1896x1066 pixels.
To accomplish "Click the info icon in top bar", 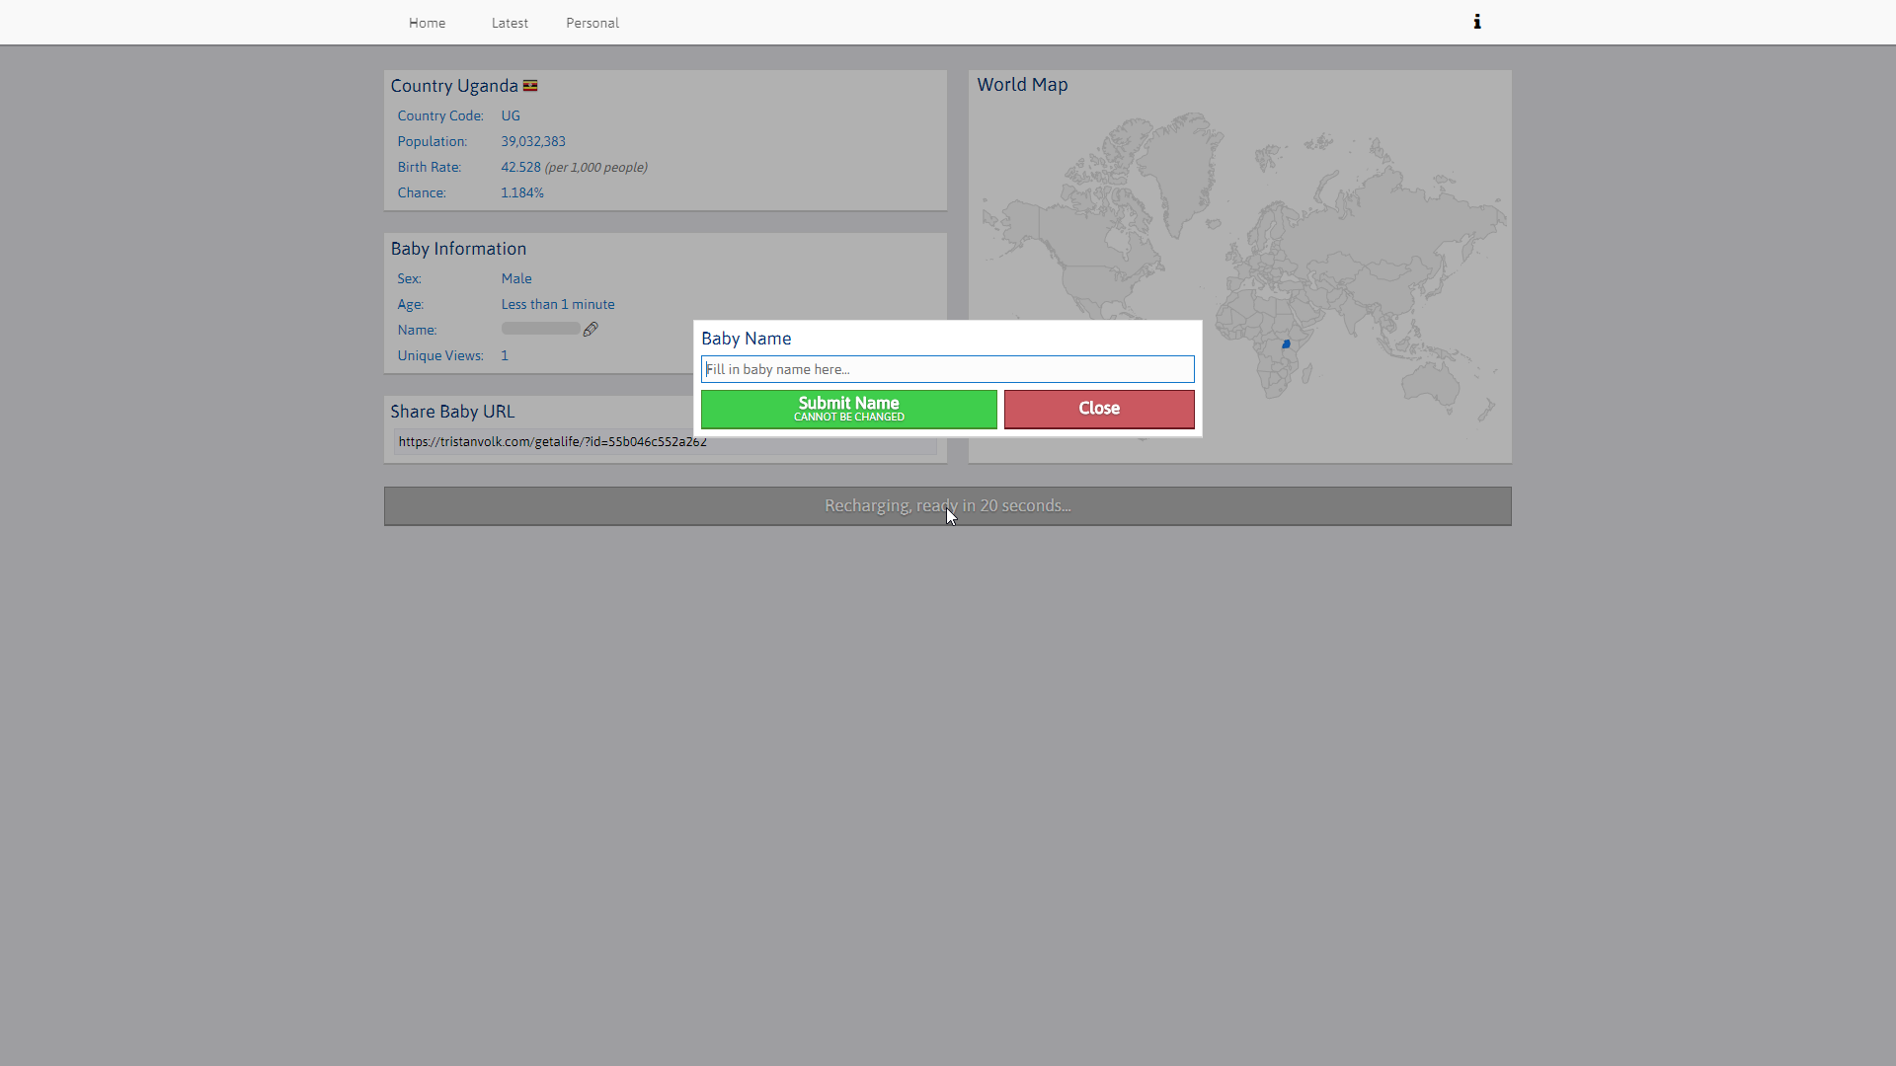I will click(x=1477, y=22).
